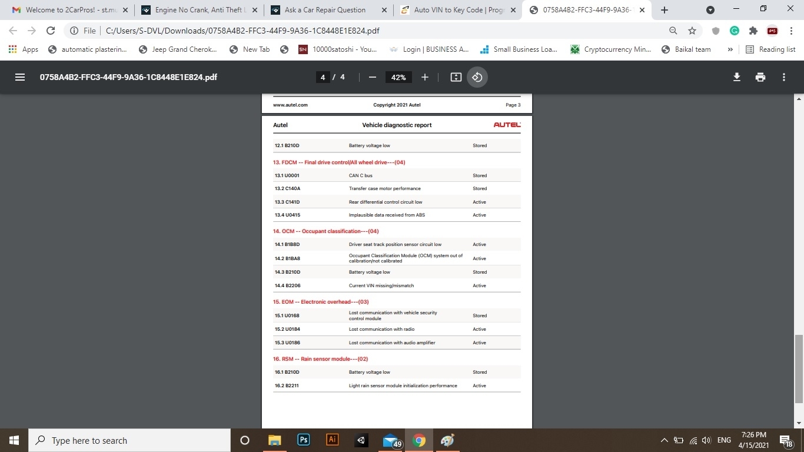Click the www.autel.com text in page footer
The height and width of the screenshot is (452, 804).
pos(290,105)
